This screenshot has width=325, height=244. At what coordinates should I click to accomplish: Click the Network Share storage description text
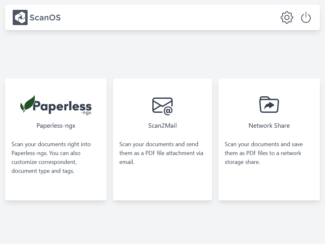click(264, 153)
